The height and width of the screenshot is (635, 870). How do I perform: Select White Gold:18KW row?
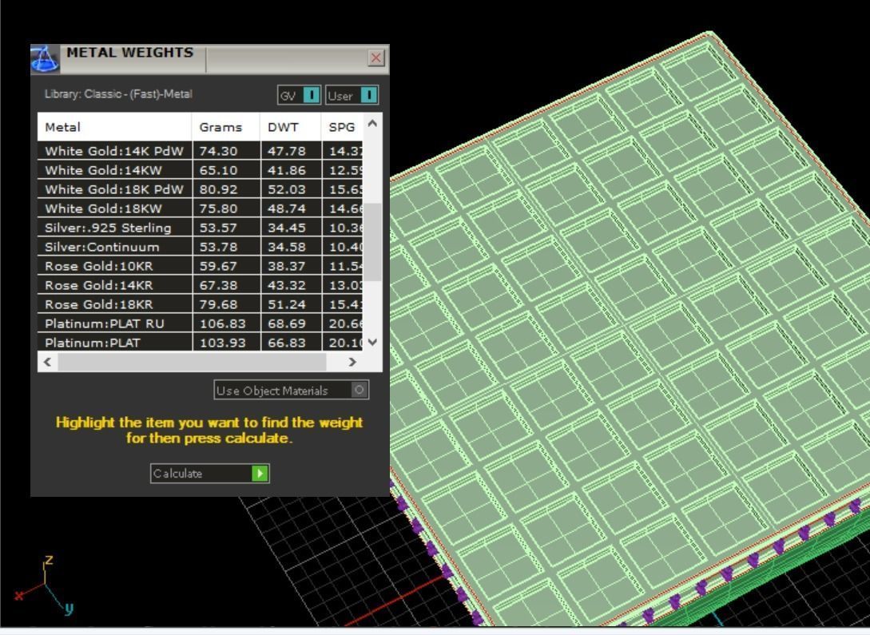(200, 208)
